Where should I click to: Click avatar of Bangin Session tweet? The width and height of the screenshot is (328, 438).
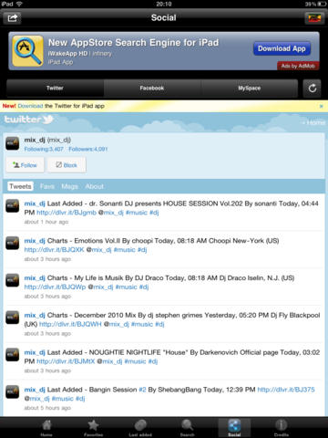tap(13, 392)
